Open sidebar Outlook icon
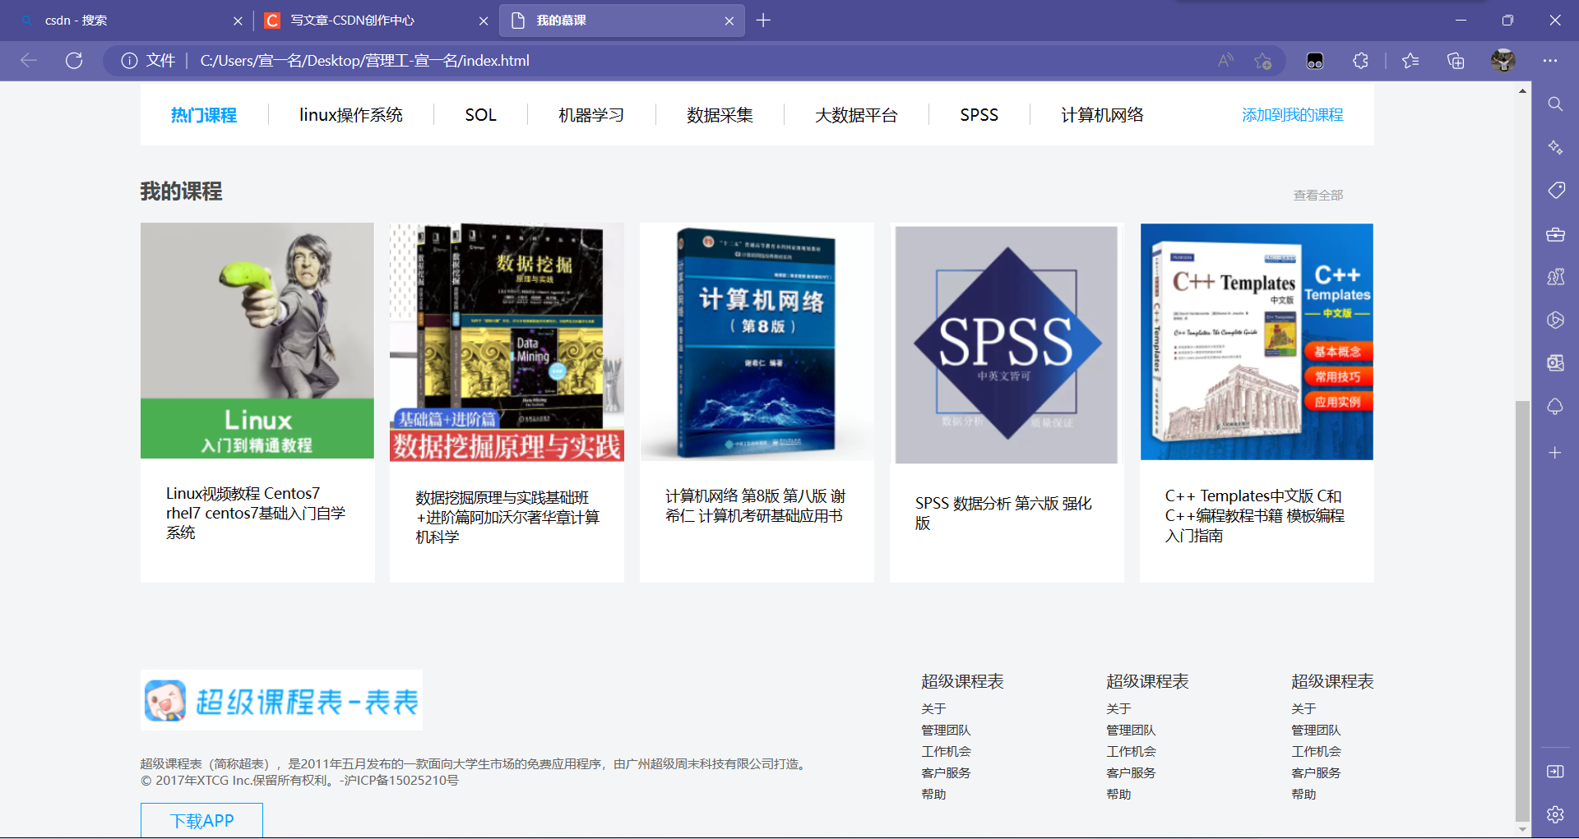The height and width of the screenshot is (839, 1579). click(1555, 363)
